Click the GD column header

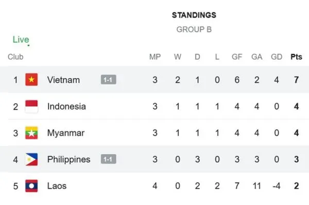click(x=277, y=57)
